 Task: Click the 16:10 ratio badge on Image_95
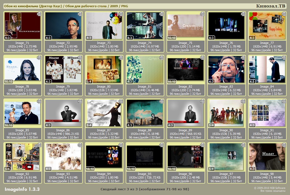(x=131, y=169)
